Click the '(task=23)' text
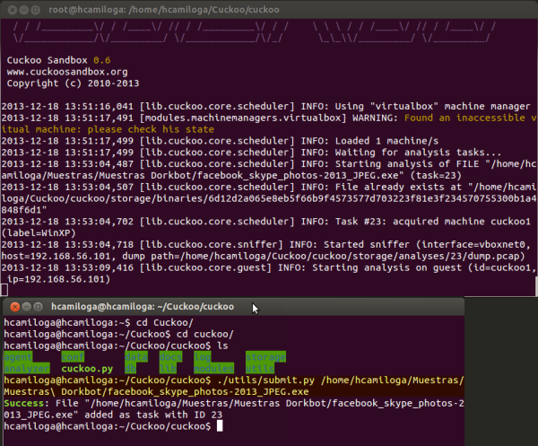538x446 pixels. point(436,176)
